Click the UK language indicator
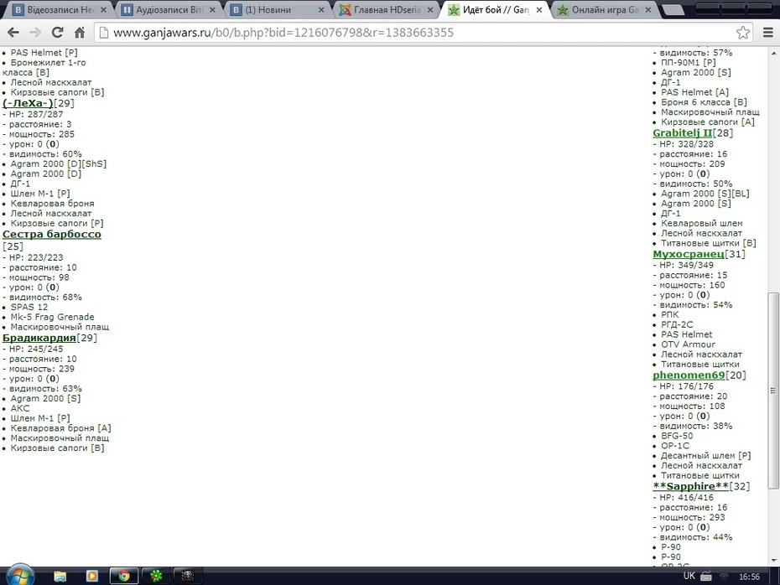 (689, 576)
